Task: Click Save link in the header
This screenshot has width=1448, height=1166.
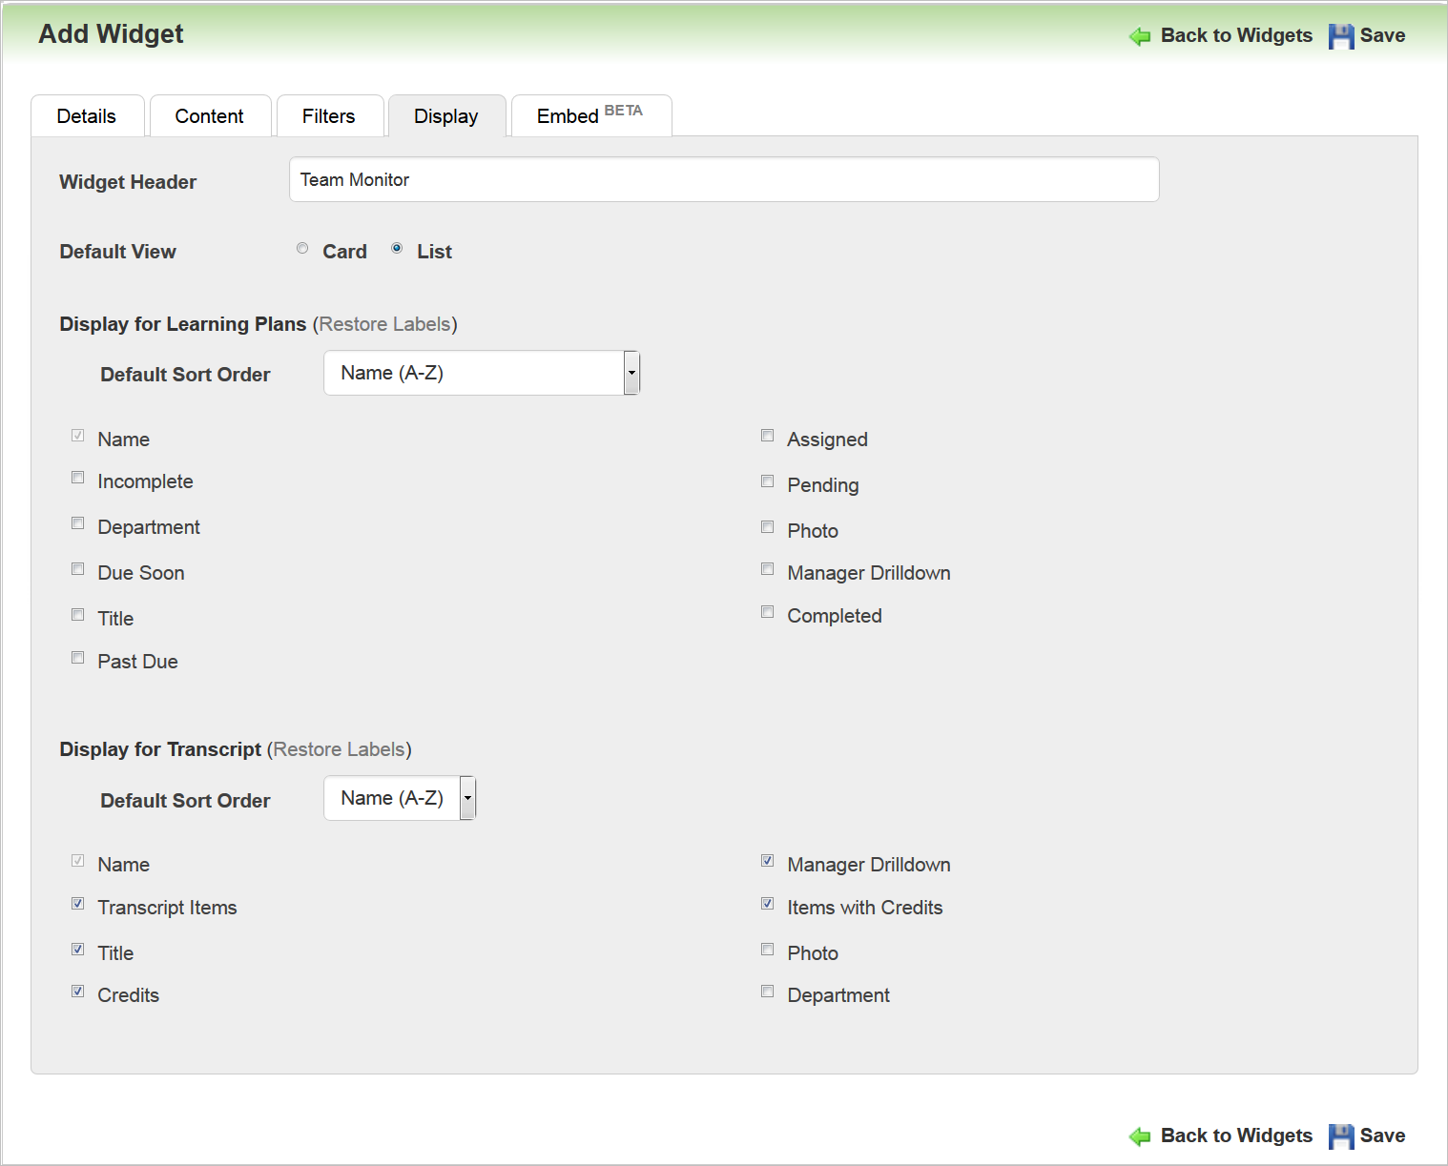Action: point(1382,35)
